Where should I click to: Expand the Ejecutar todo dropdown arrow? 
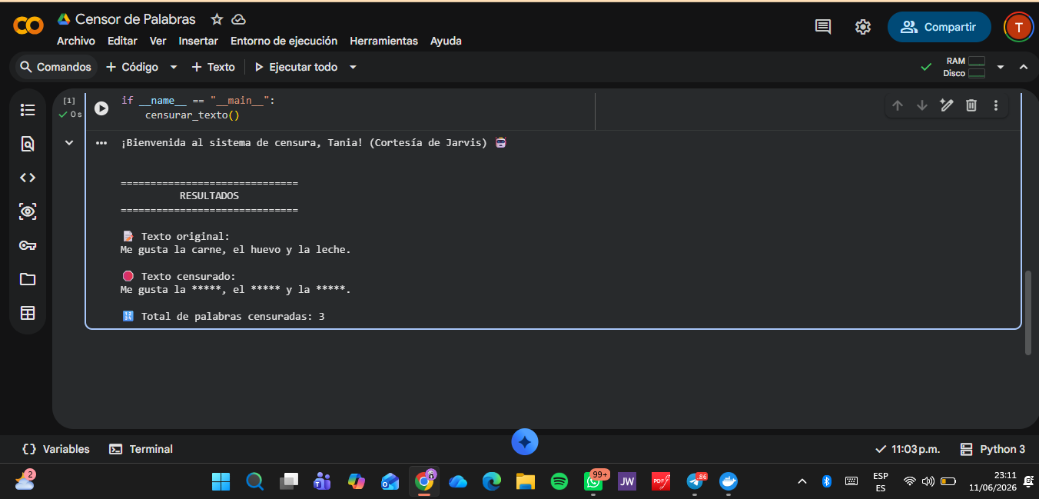[x=354, y=67]
